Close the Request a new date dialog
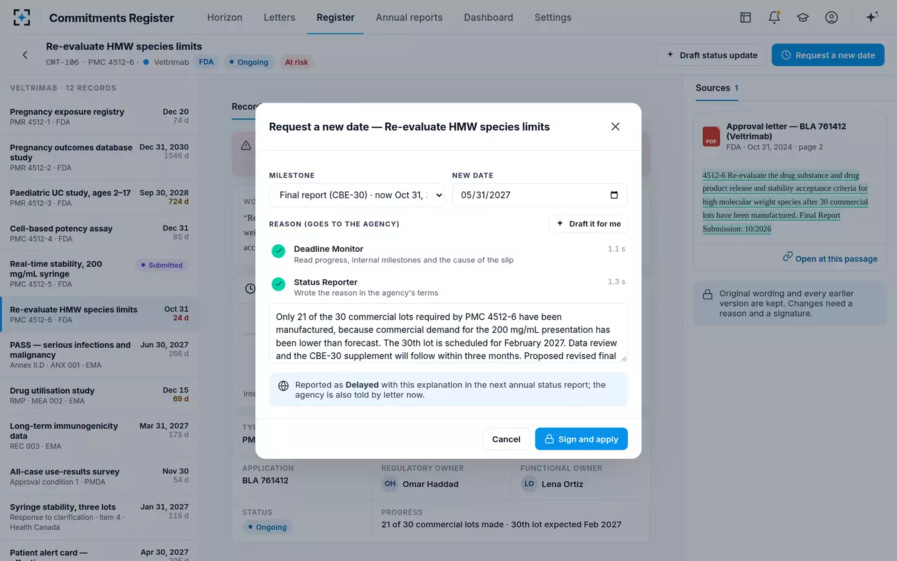The width and height of the screenshot is (897, 561). (615, 127)
